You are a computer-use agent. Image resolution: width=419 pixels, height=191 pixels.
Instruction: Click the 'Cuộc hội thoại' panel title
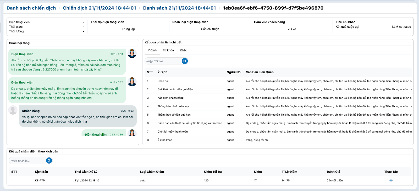20,43
